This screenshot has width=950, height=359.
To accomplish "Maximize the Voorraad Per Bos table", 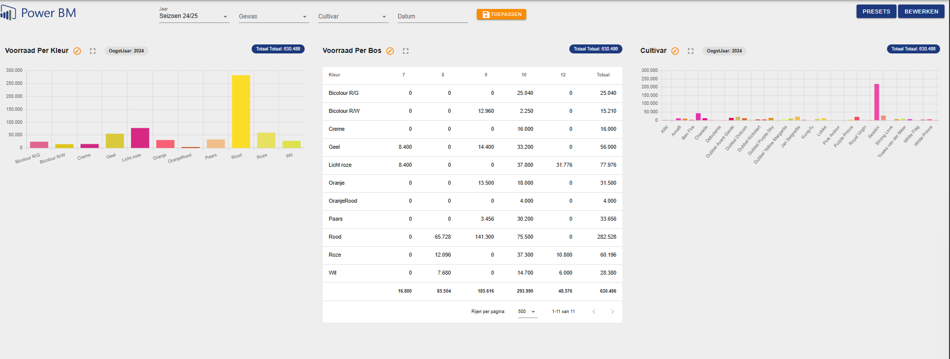I will point(406,51).
